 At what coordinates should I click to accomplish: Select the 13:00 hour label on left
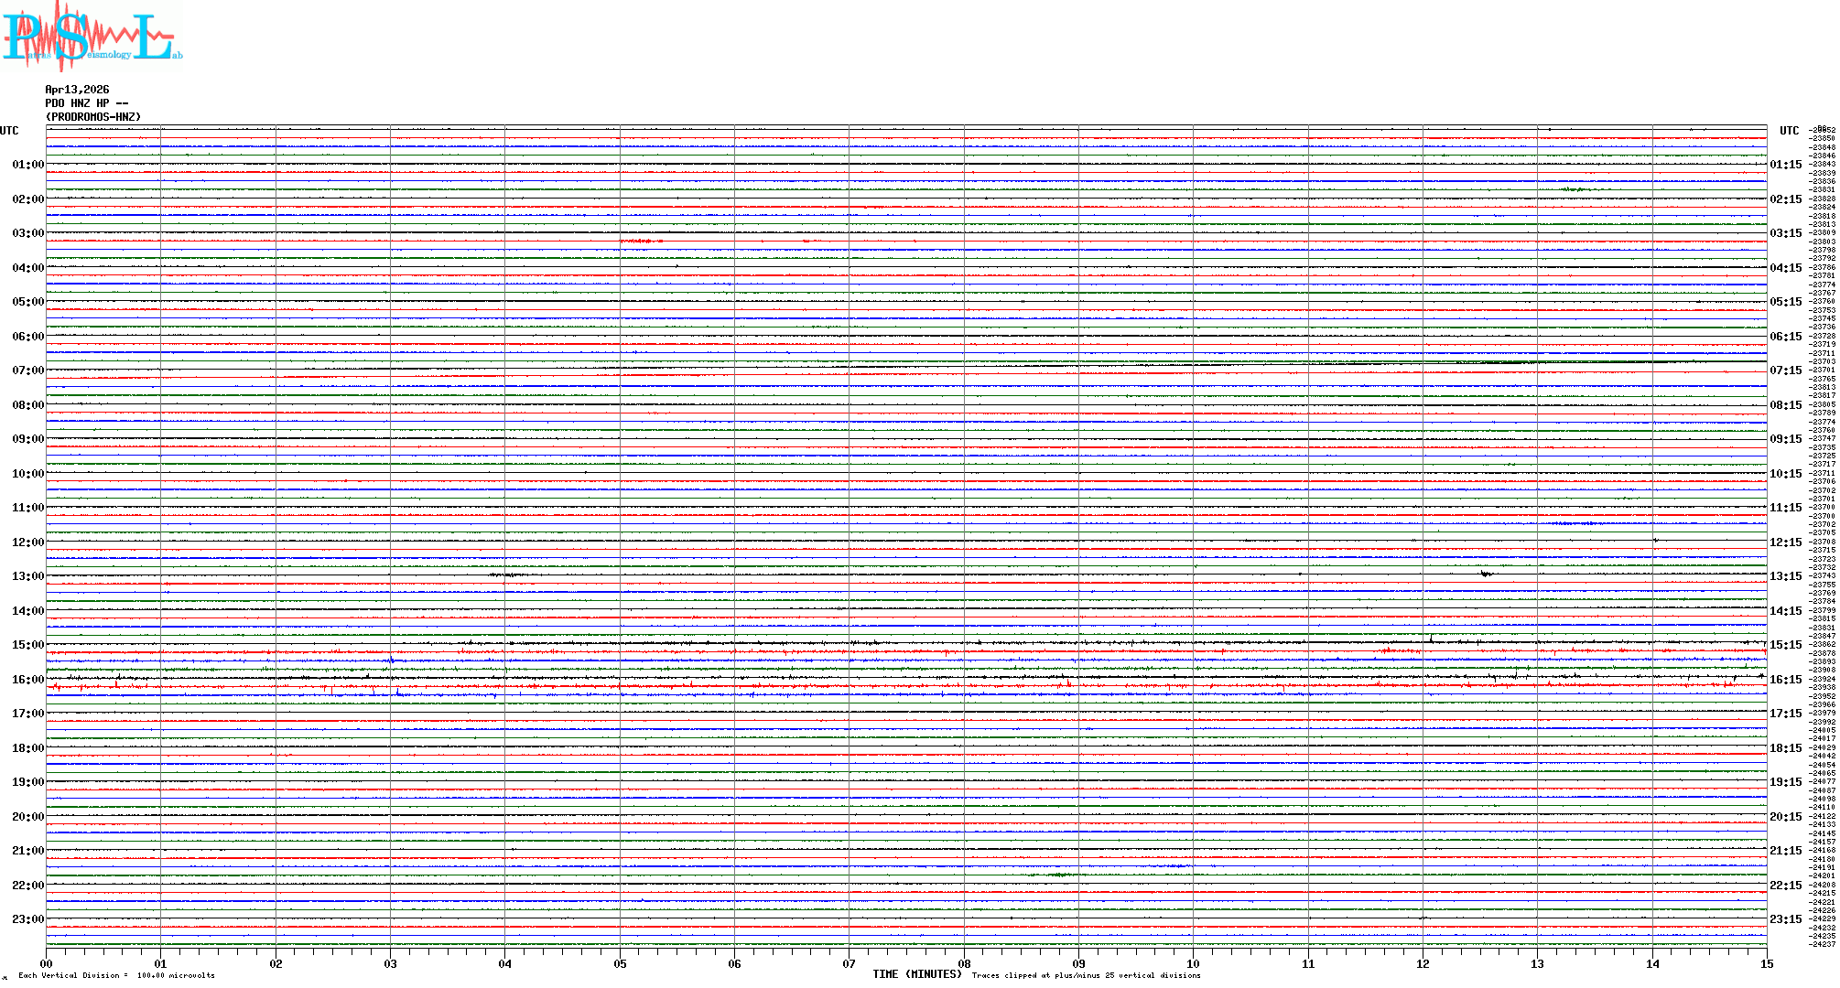pos(27,576)
